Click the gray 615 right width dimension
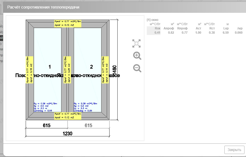 (x=88, y=125)
